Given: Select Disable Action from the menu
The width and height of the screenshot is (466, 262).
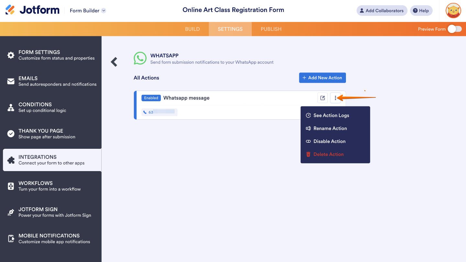Looking at the screenshot, I should tap(329, 141).
